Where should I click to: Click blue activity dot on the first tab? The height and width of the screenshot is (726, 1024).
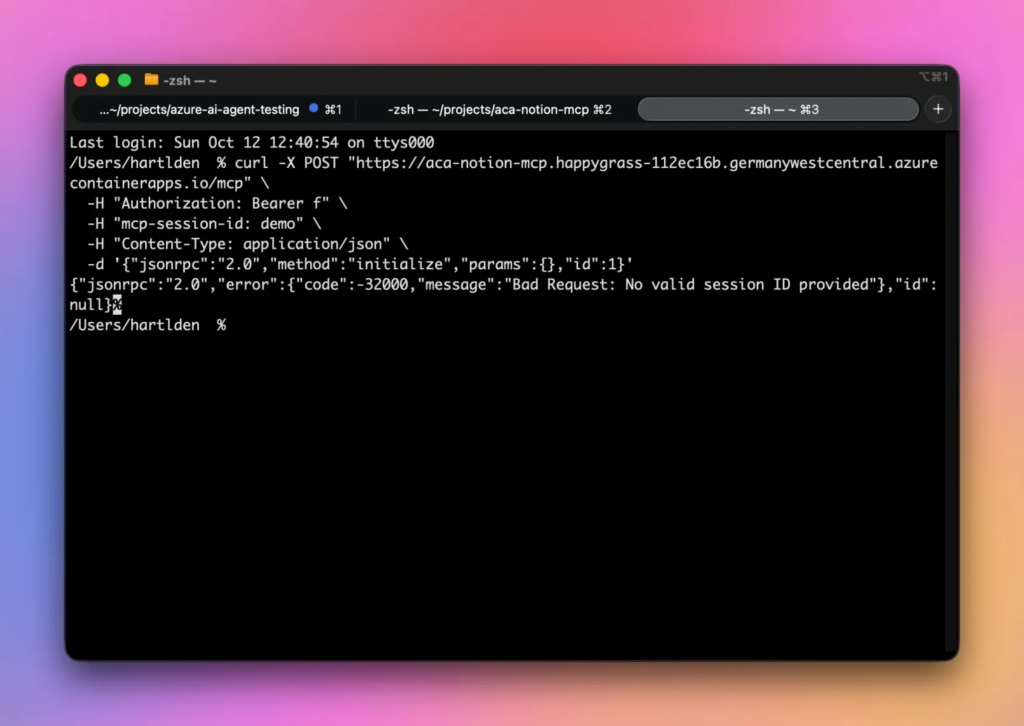pos(313,109)
